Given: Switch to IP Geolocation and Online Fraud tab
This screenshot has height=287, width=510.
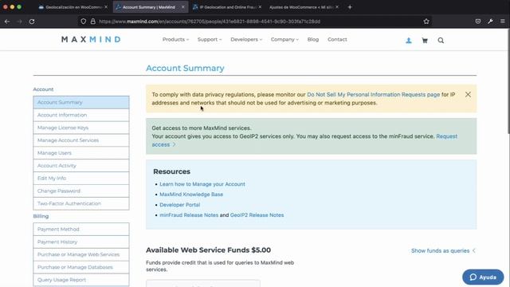Looking at the screenshot, I should coord(226,7).
